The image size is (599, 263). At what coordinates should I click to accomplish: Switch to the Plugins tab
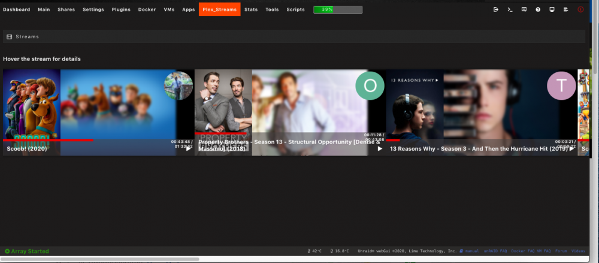121,10
